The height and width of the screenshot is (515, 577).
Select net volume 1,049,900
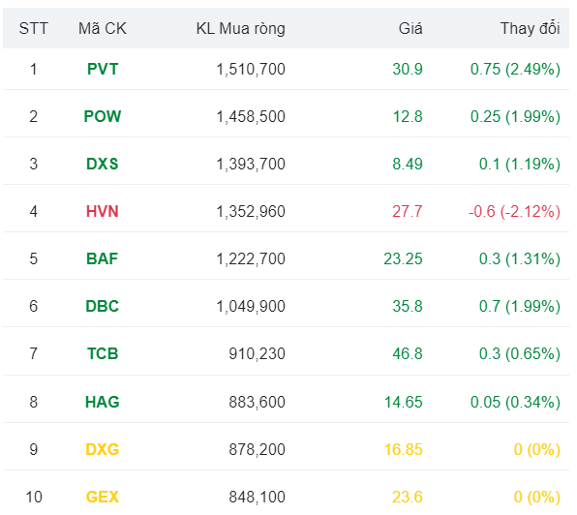point(251,307)
